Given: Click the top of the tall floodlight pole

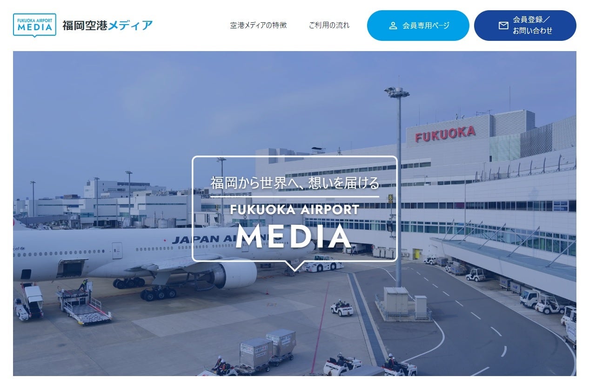Looking at the screenshot, I should 397,92.
